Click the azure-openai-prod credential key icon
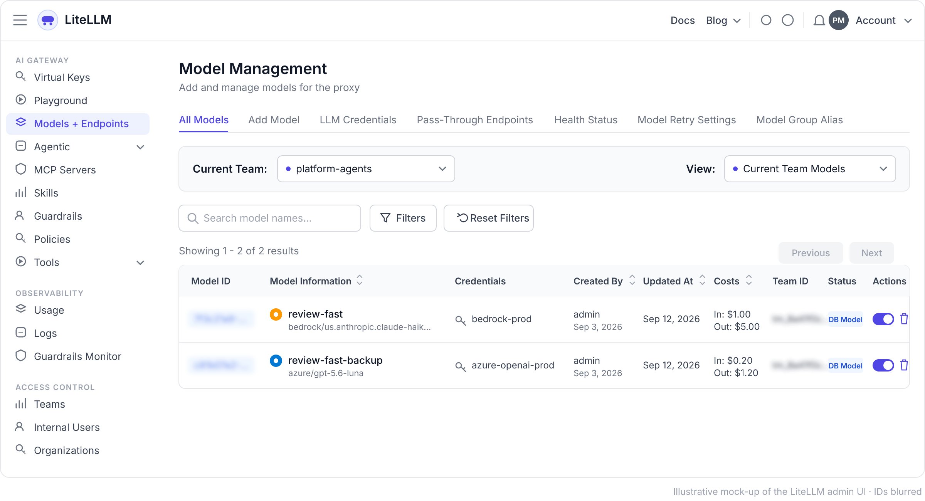The image size is (925, 501). 461,366
